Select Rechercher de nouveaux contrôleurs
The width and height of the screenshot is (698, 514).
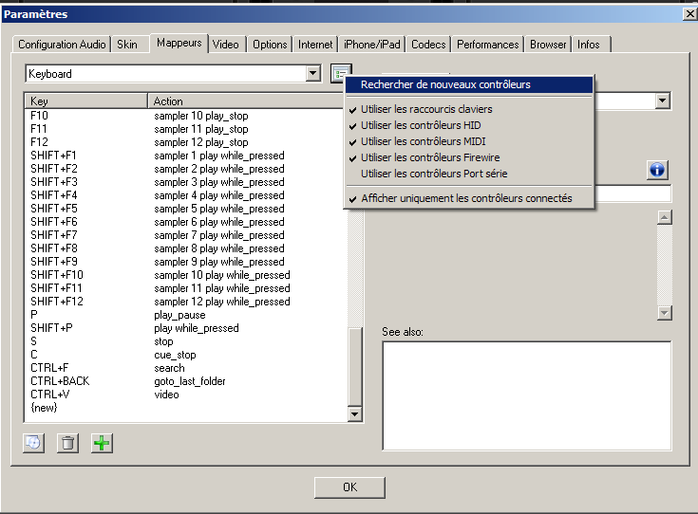click(444, 84)
